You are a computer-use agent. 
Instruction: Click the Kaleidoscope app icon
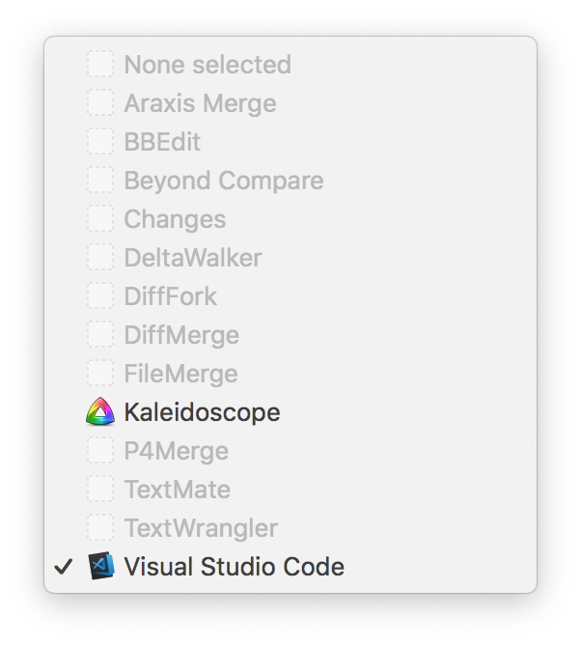(x=100, y=411)
